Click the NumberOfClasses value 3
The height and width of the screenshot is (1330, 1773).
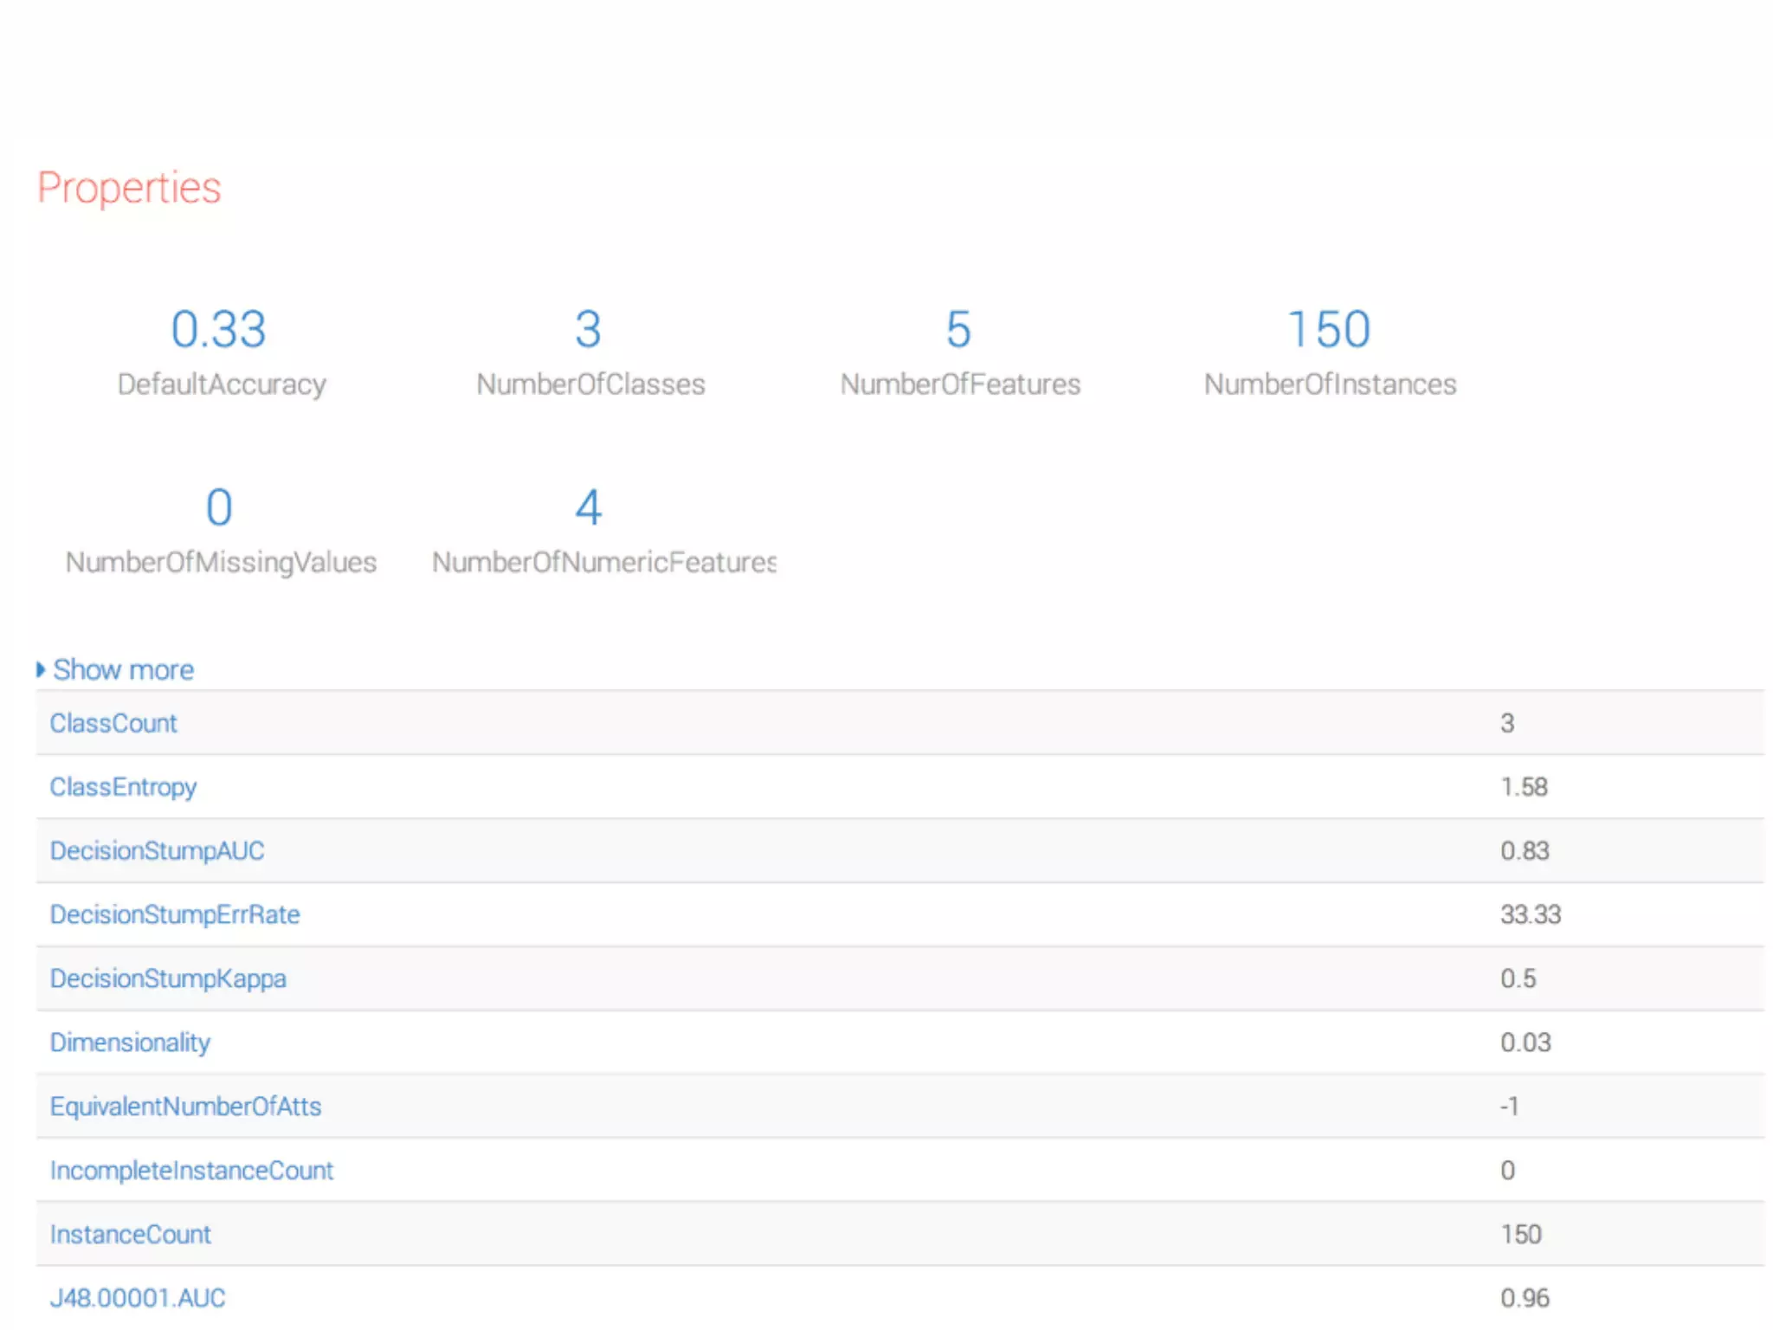coord(589,330)
